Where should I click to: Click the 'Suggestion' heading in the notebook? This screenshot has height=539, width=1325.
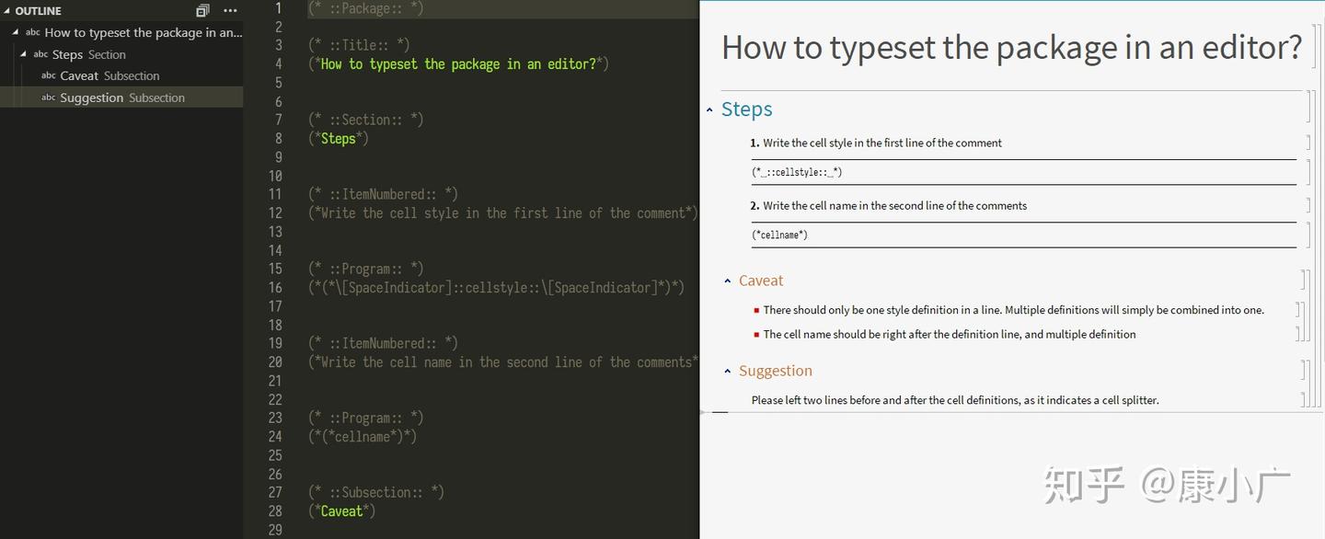[776, 372]
